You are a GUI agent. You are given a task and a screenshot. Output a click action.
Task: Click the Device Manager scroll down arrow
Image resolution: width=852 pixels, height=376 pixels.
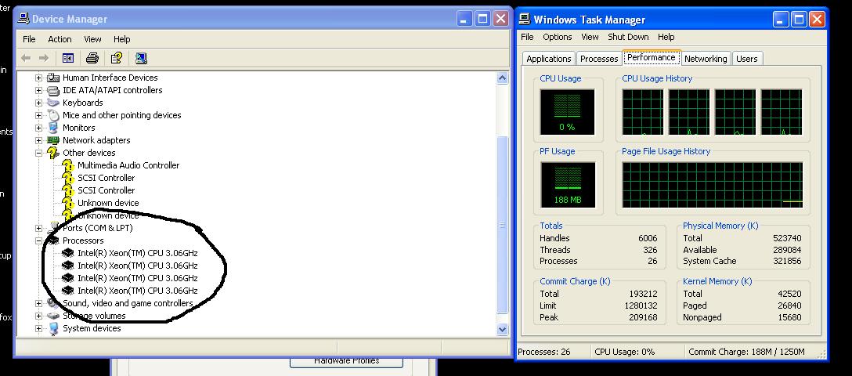(503, 329)
